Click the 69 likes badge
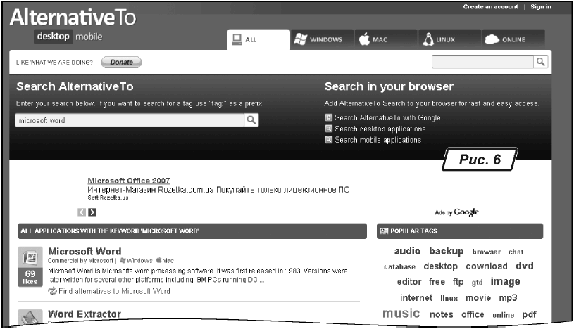The width and height of the screenshot is (574, 329). [30, 276]
